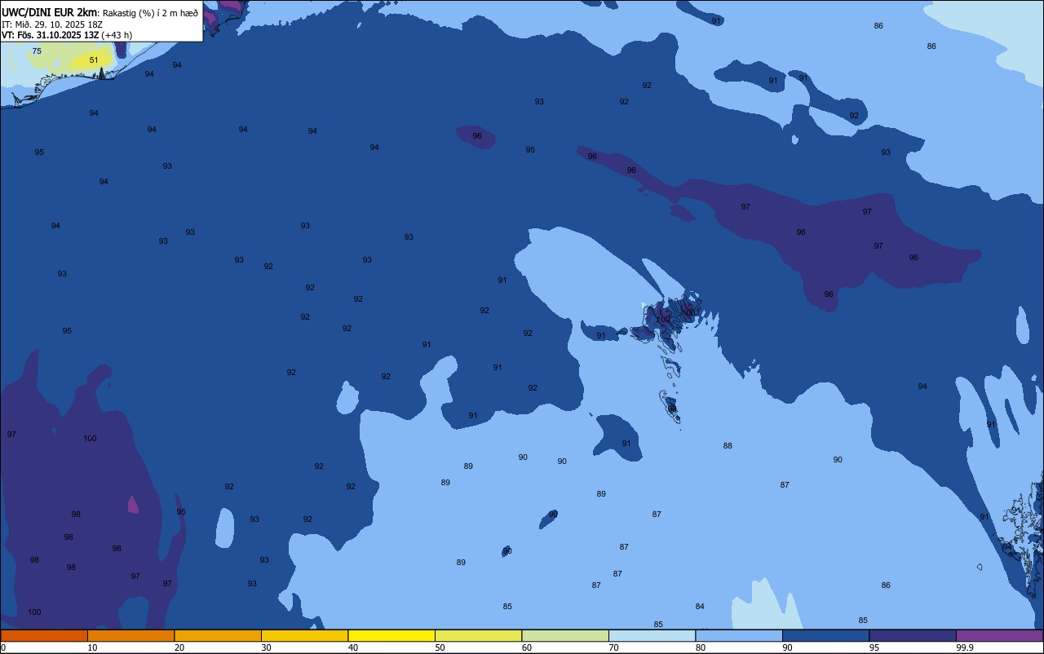Click the map value '75' on the land area

pyautogui.click(x=37, y=51)
